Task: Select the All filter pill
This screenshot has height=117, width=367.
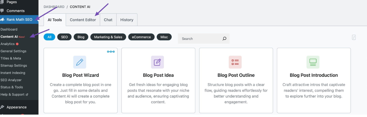Action: click(49, 37)
